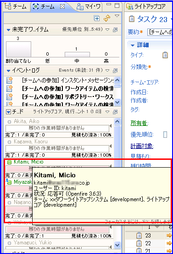
Task: Maximize the 未完了ワークアイテム section icon
Action: tap(115, 30)
